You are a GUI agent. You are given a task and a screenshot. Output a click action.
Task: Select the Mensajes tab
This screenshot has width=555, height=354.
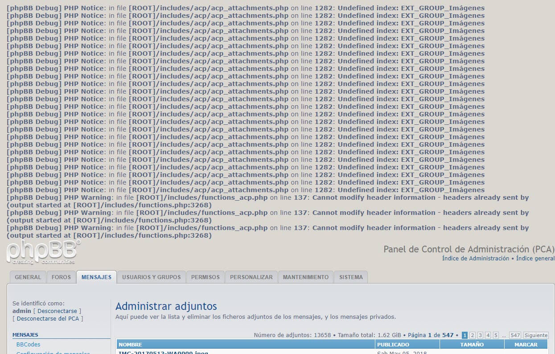point(96,277)
